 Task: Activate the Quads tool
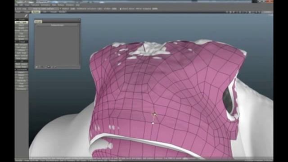[21, 28]
